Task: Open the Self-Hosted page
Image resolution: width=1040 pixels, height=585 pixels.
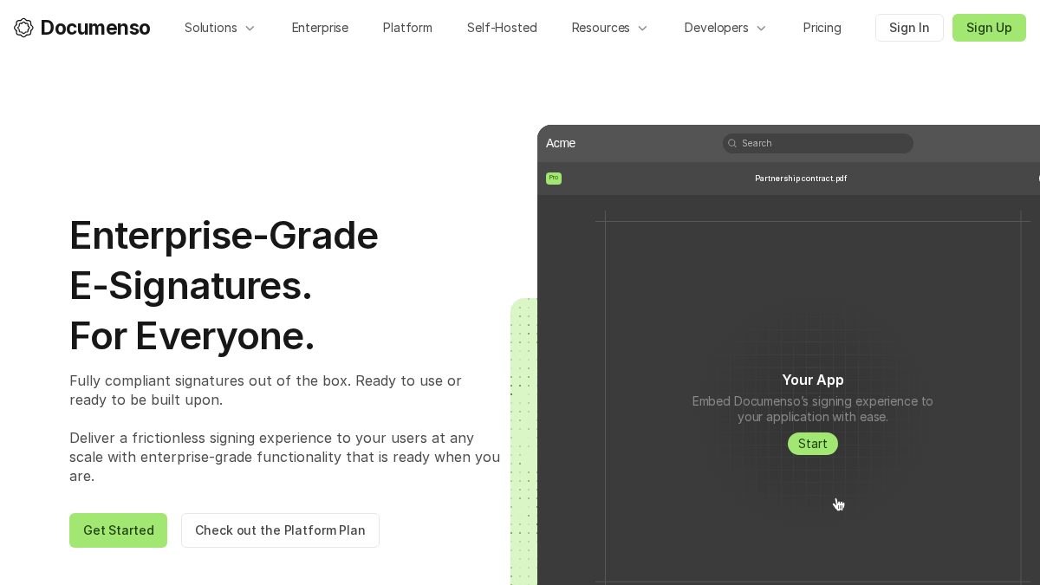Action: pos(502,28)
